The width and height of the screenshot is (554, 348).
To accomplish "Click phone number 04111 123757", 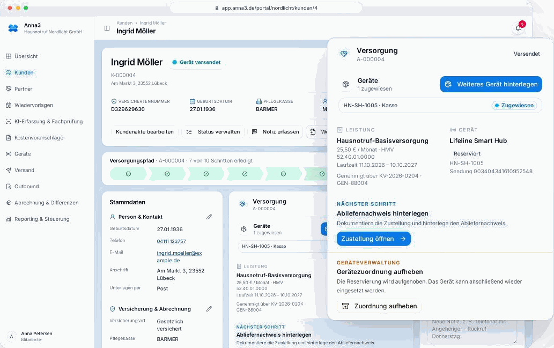I will pos(172,241).
